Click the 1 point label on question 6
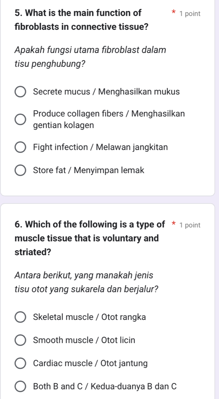Viewport: 219px width, 399px height. (x=191, y=225)
